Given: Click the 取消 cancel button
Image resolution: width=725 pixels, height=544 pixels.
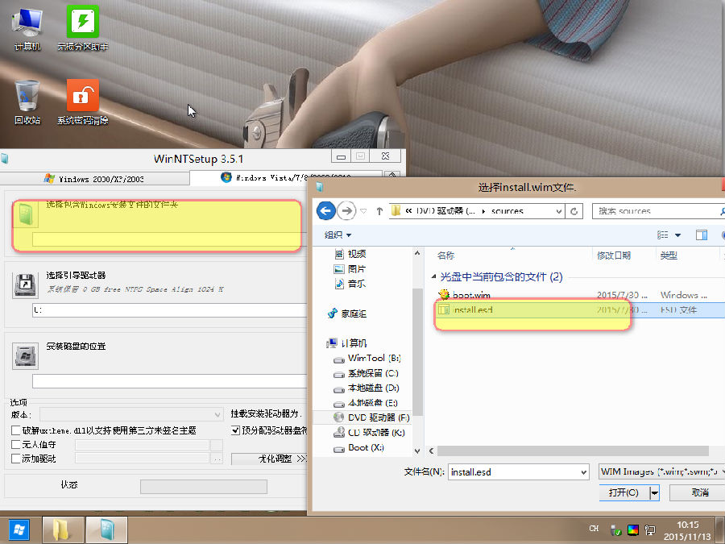Looking at the screenshot, I should coord(698,493).
